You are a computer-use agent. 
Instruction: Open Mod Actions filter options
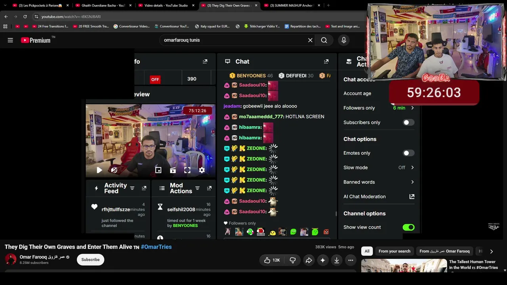tap(197, 188)
